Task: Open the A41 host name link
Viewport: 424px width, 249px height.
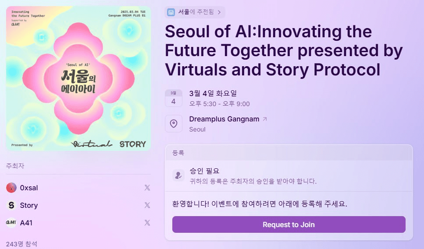Action: click(26, 223)
